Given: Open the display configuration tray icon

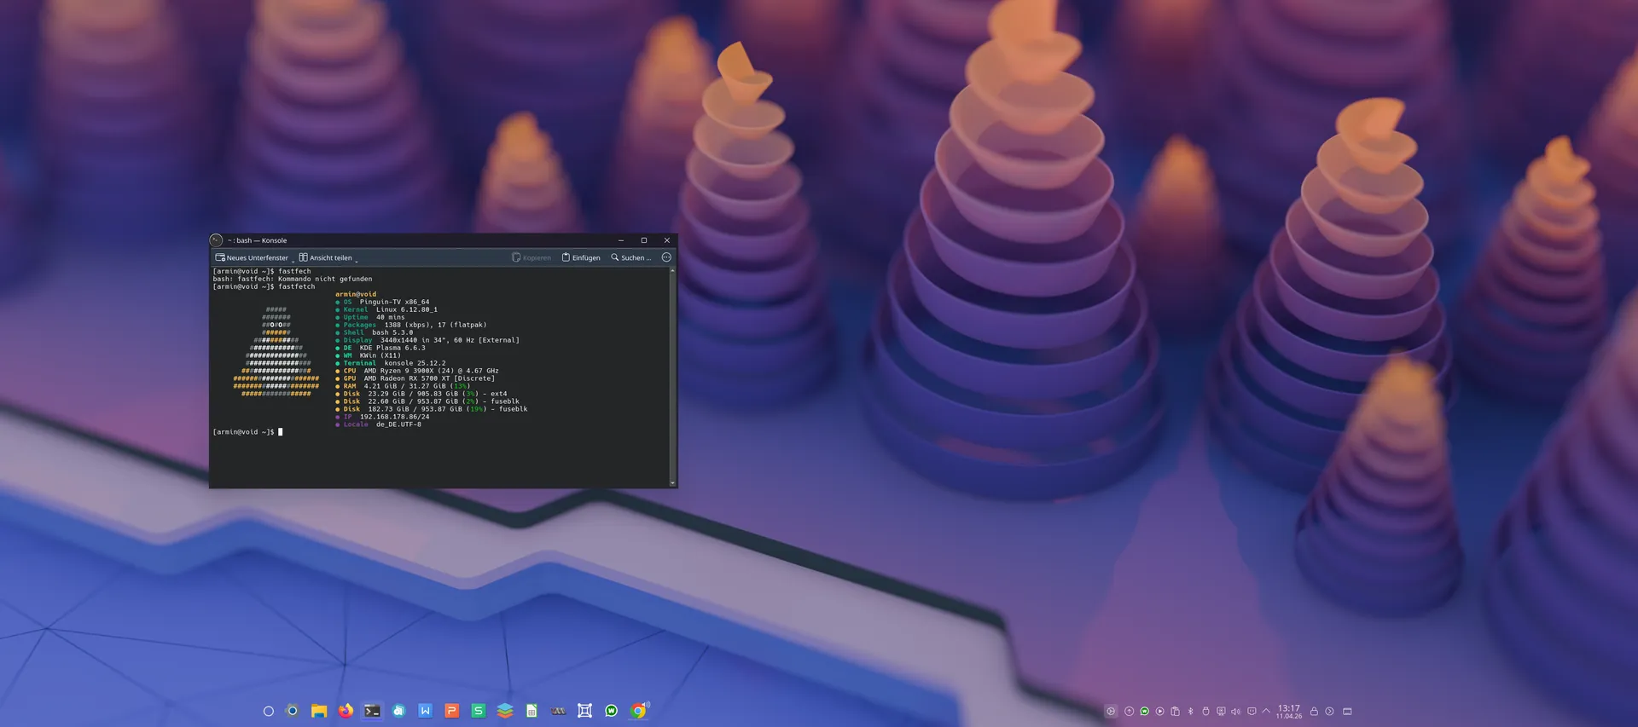Looking at the screenshot, I should click(x=1221, y=711).
